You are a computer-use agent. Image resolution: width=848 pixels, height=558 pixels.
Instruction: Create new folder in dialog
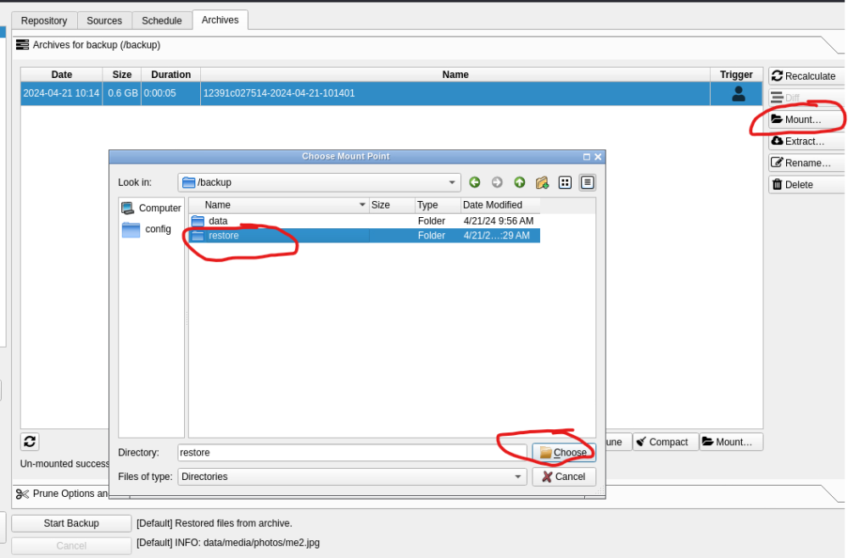click(542, 183)
